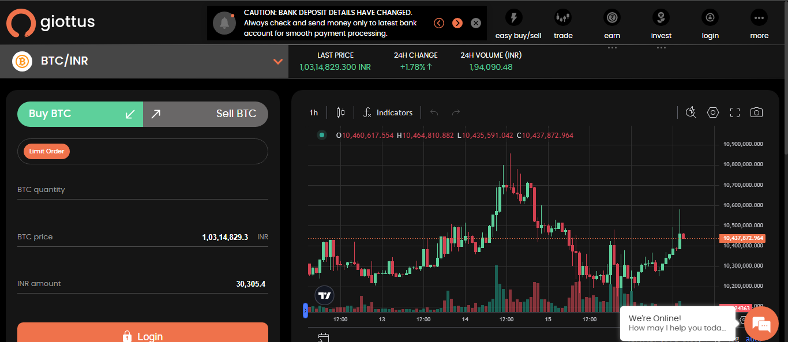Click the orange Login button
This screenshot has height=342, width=788.
142,336
